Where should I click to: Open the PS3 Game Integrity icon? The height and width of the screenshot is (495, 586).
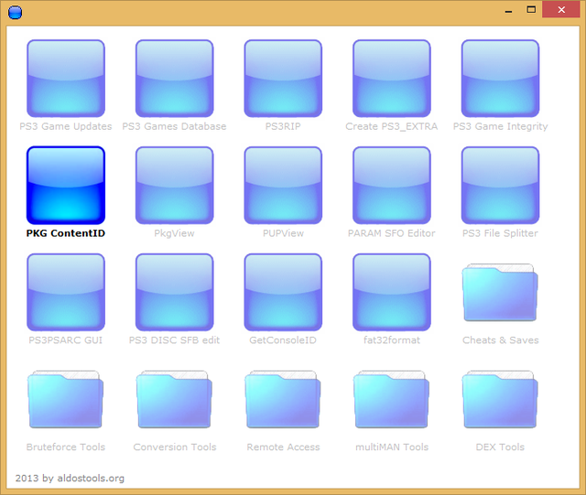coord(500,79)
